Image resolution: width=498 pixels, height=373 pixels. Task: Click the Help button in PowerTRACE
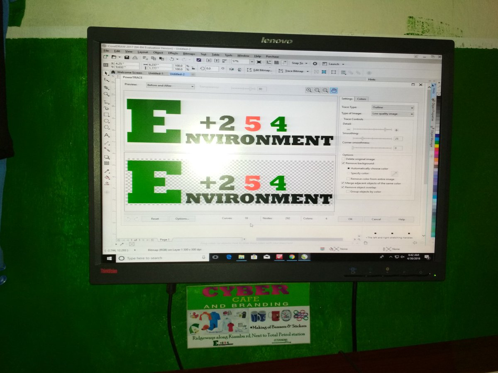(x=401, y=219)
